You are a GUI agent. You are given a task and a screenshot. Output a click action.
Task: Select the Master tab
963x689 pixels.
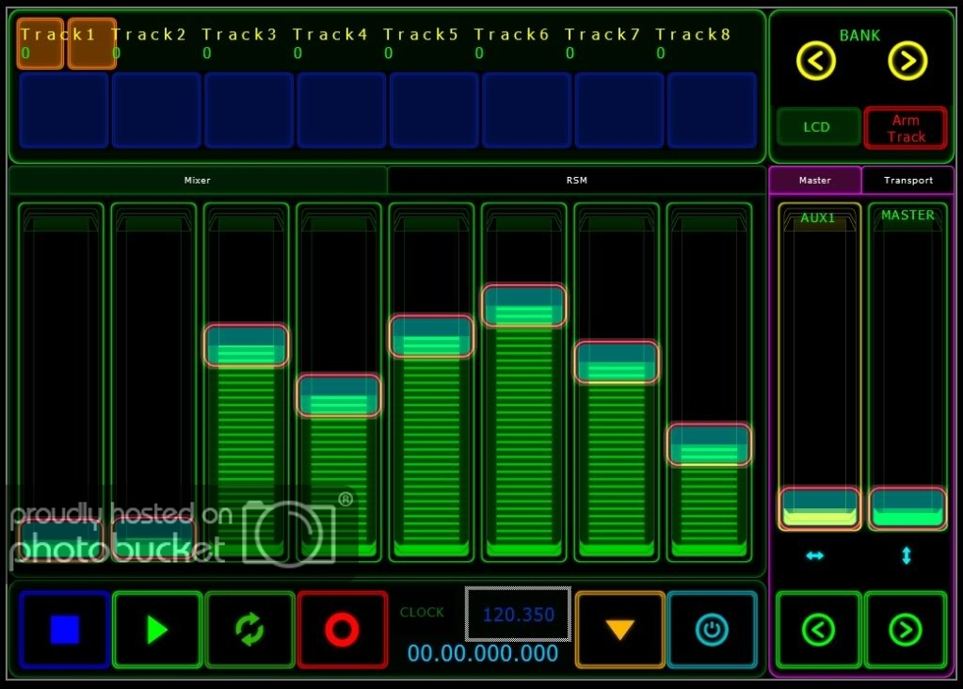point(815,180)
